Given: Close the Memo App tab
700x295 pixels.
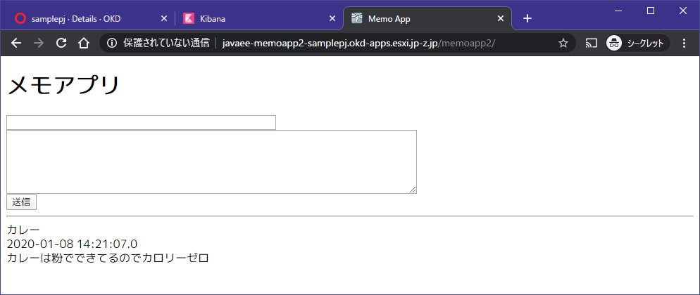Looking at the screenshot, I should [x=501, y=19].
